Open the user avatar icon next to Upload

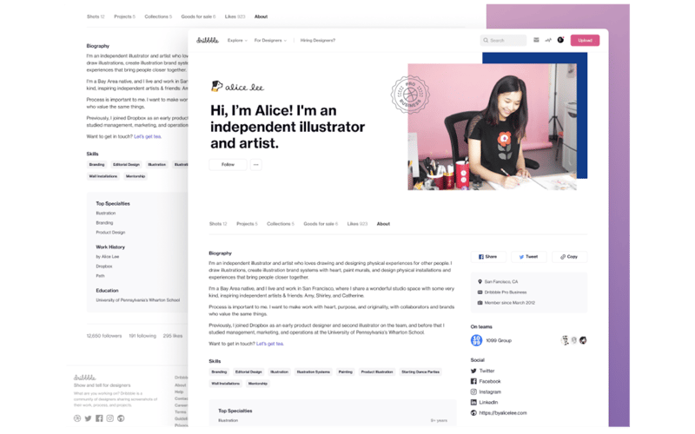pyautogui.click(x=560, y=40)
